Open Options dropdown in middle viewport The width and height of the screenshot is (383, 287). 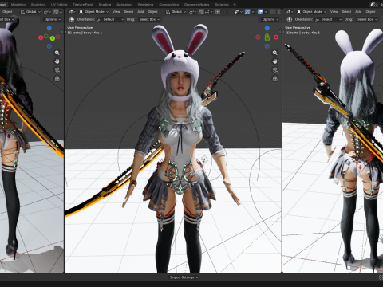pos(270,19)
